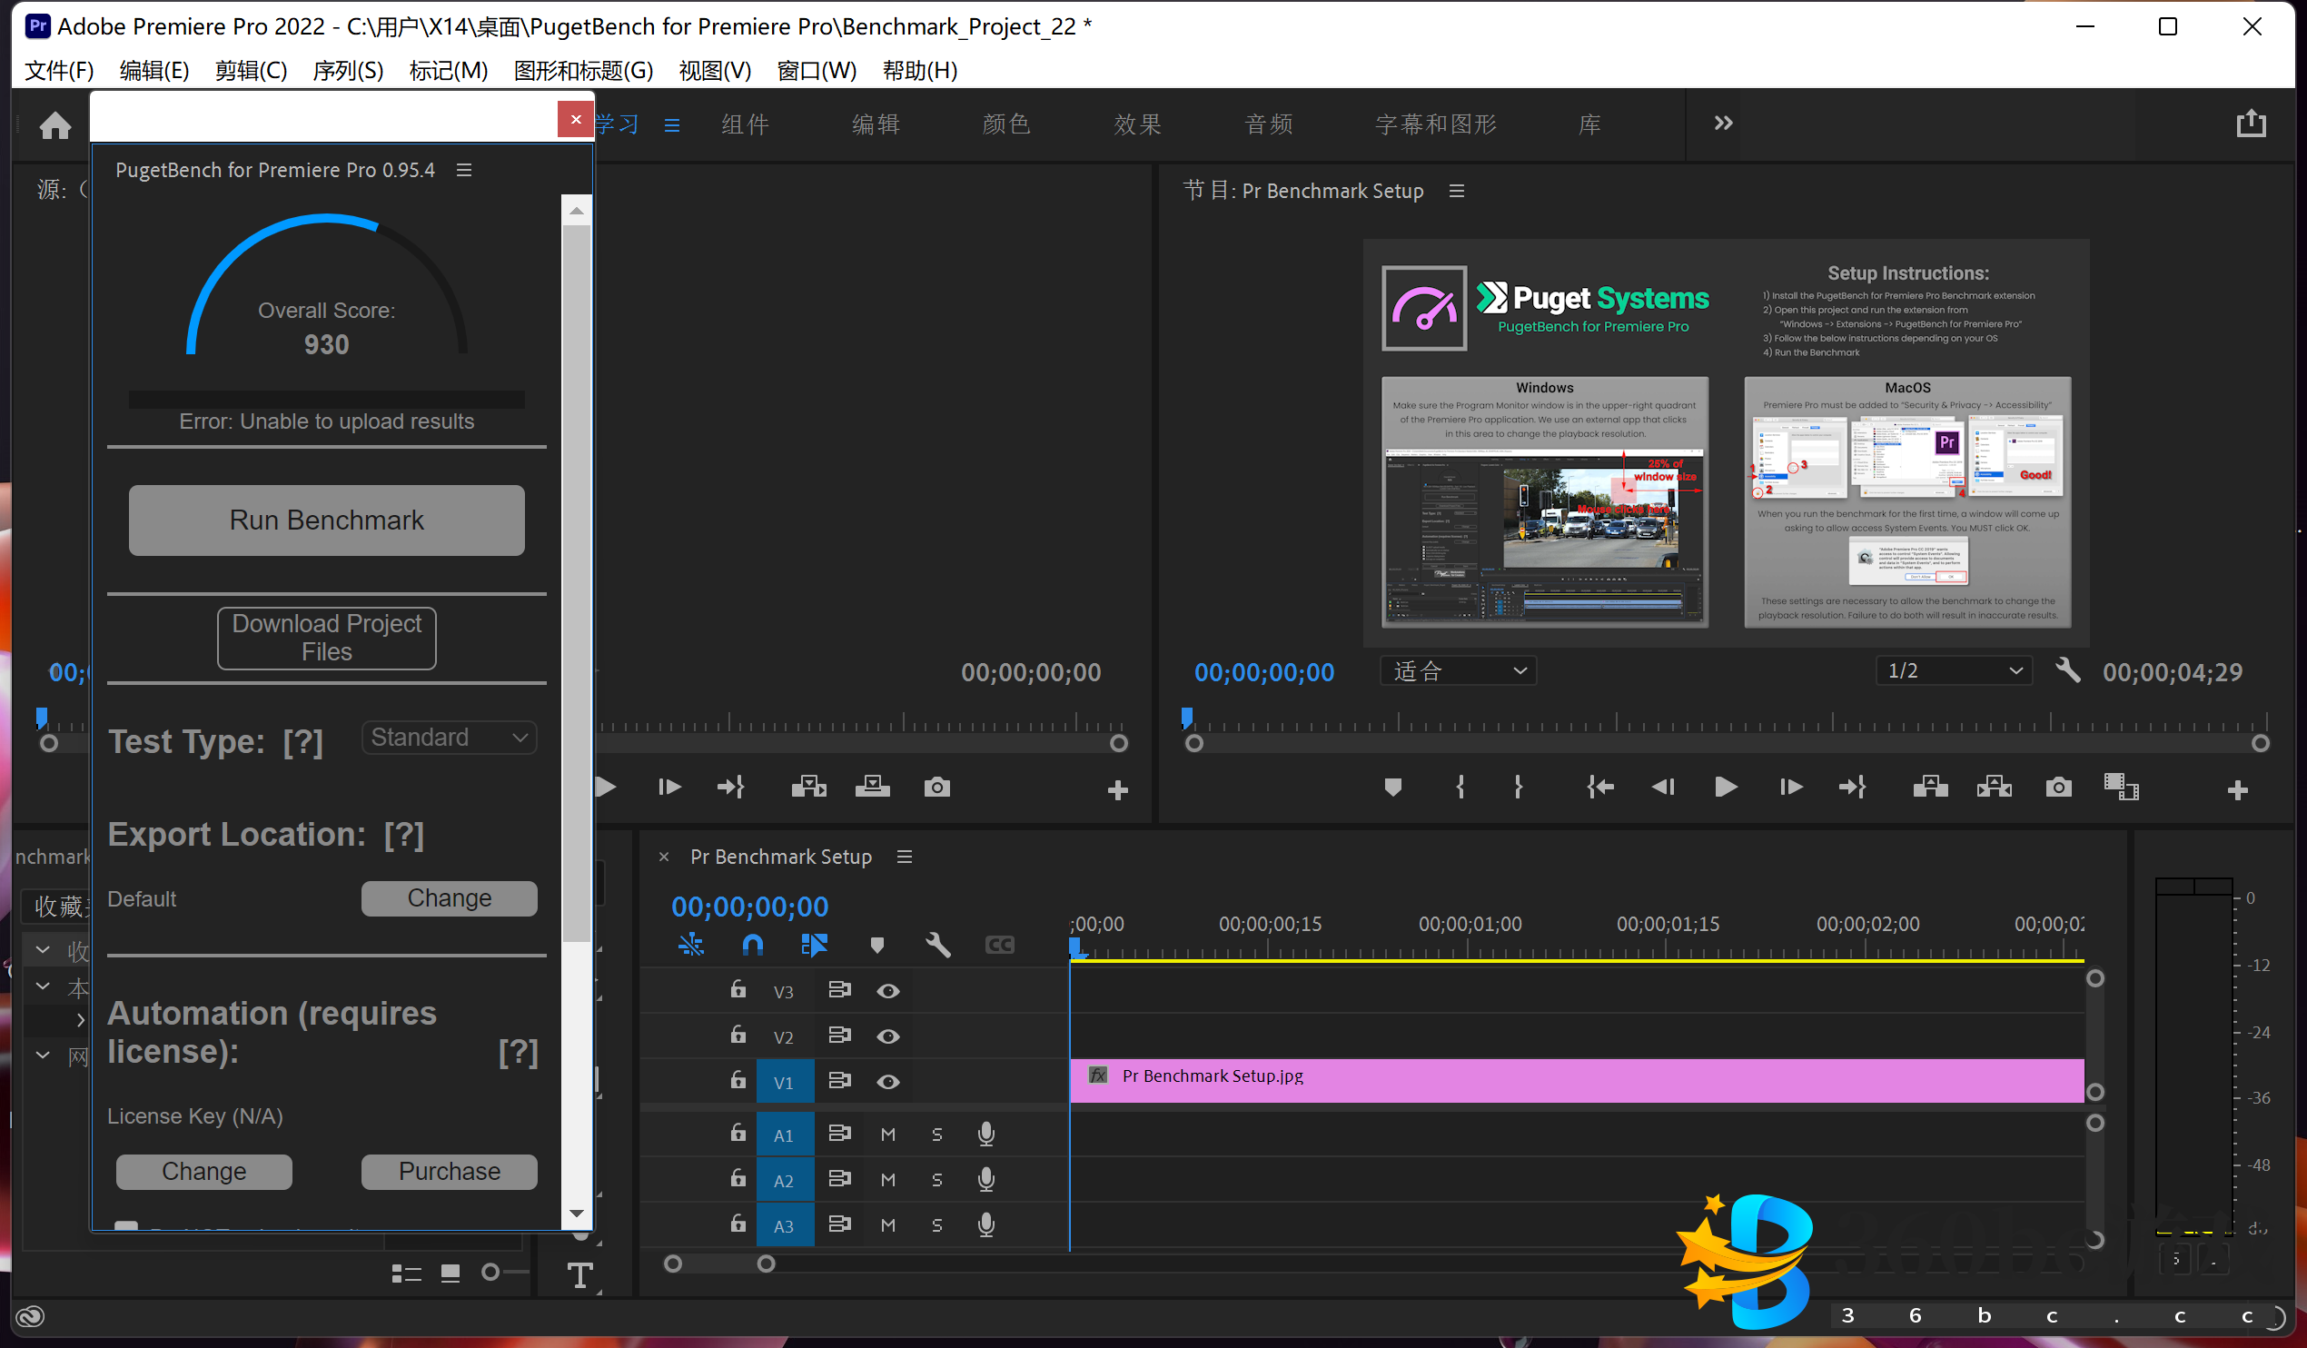
Task: Click the Lift button in Program monitor
Action: [1930, 788]
